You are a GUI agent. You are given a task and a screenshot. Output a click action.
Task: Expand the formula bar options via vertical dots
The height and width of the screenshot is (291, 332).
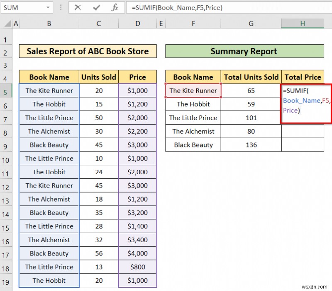click(61, 7)
